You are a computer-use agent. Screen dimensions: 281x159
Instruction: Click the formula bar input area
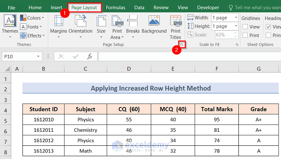click(x=189, y=56)
